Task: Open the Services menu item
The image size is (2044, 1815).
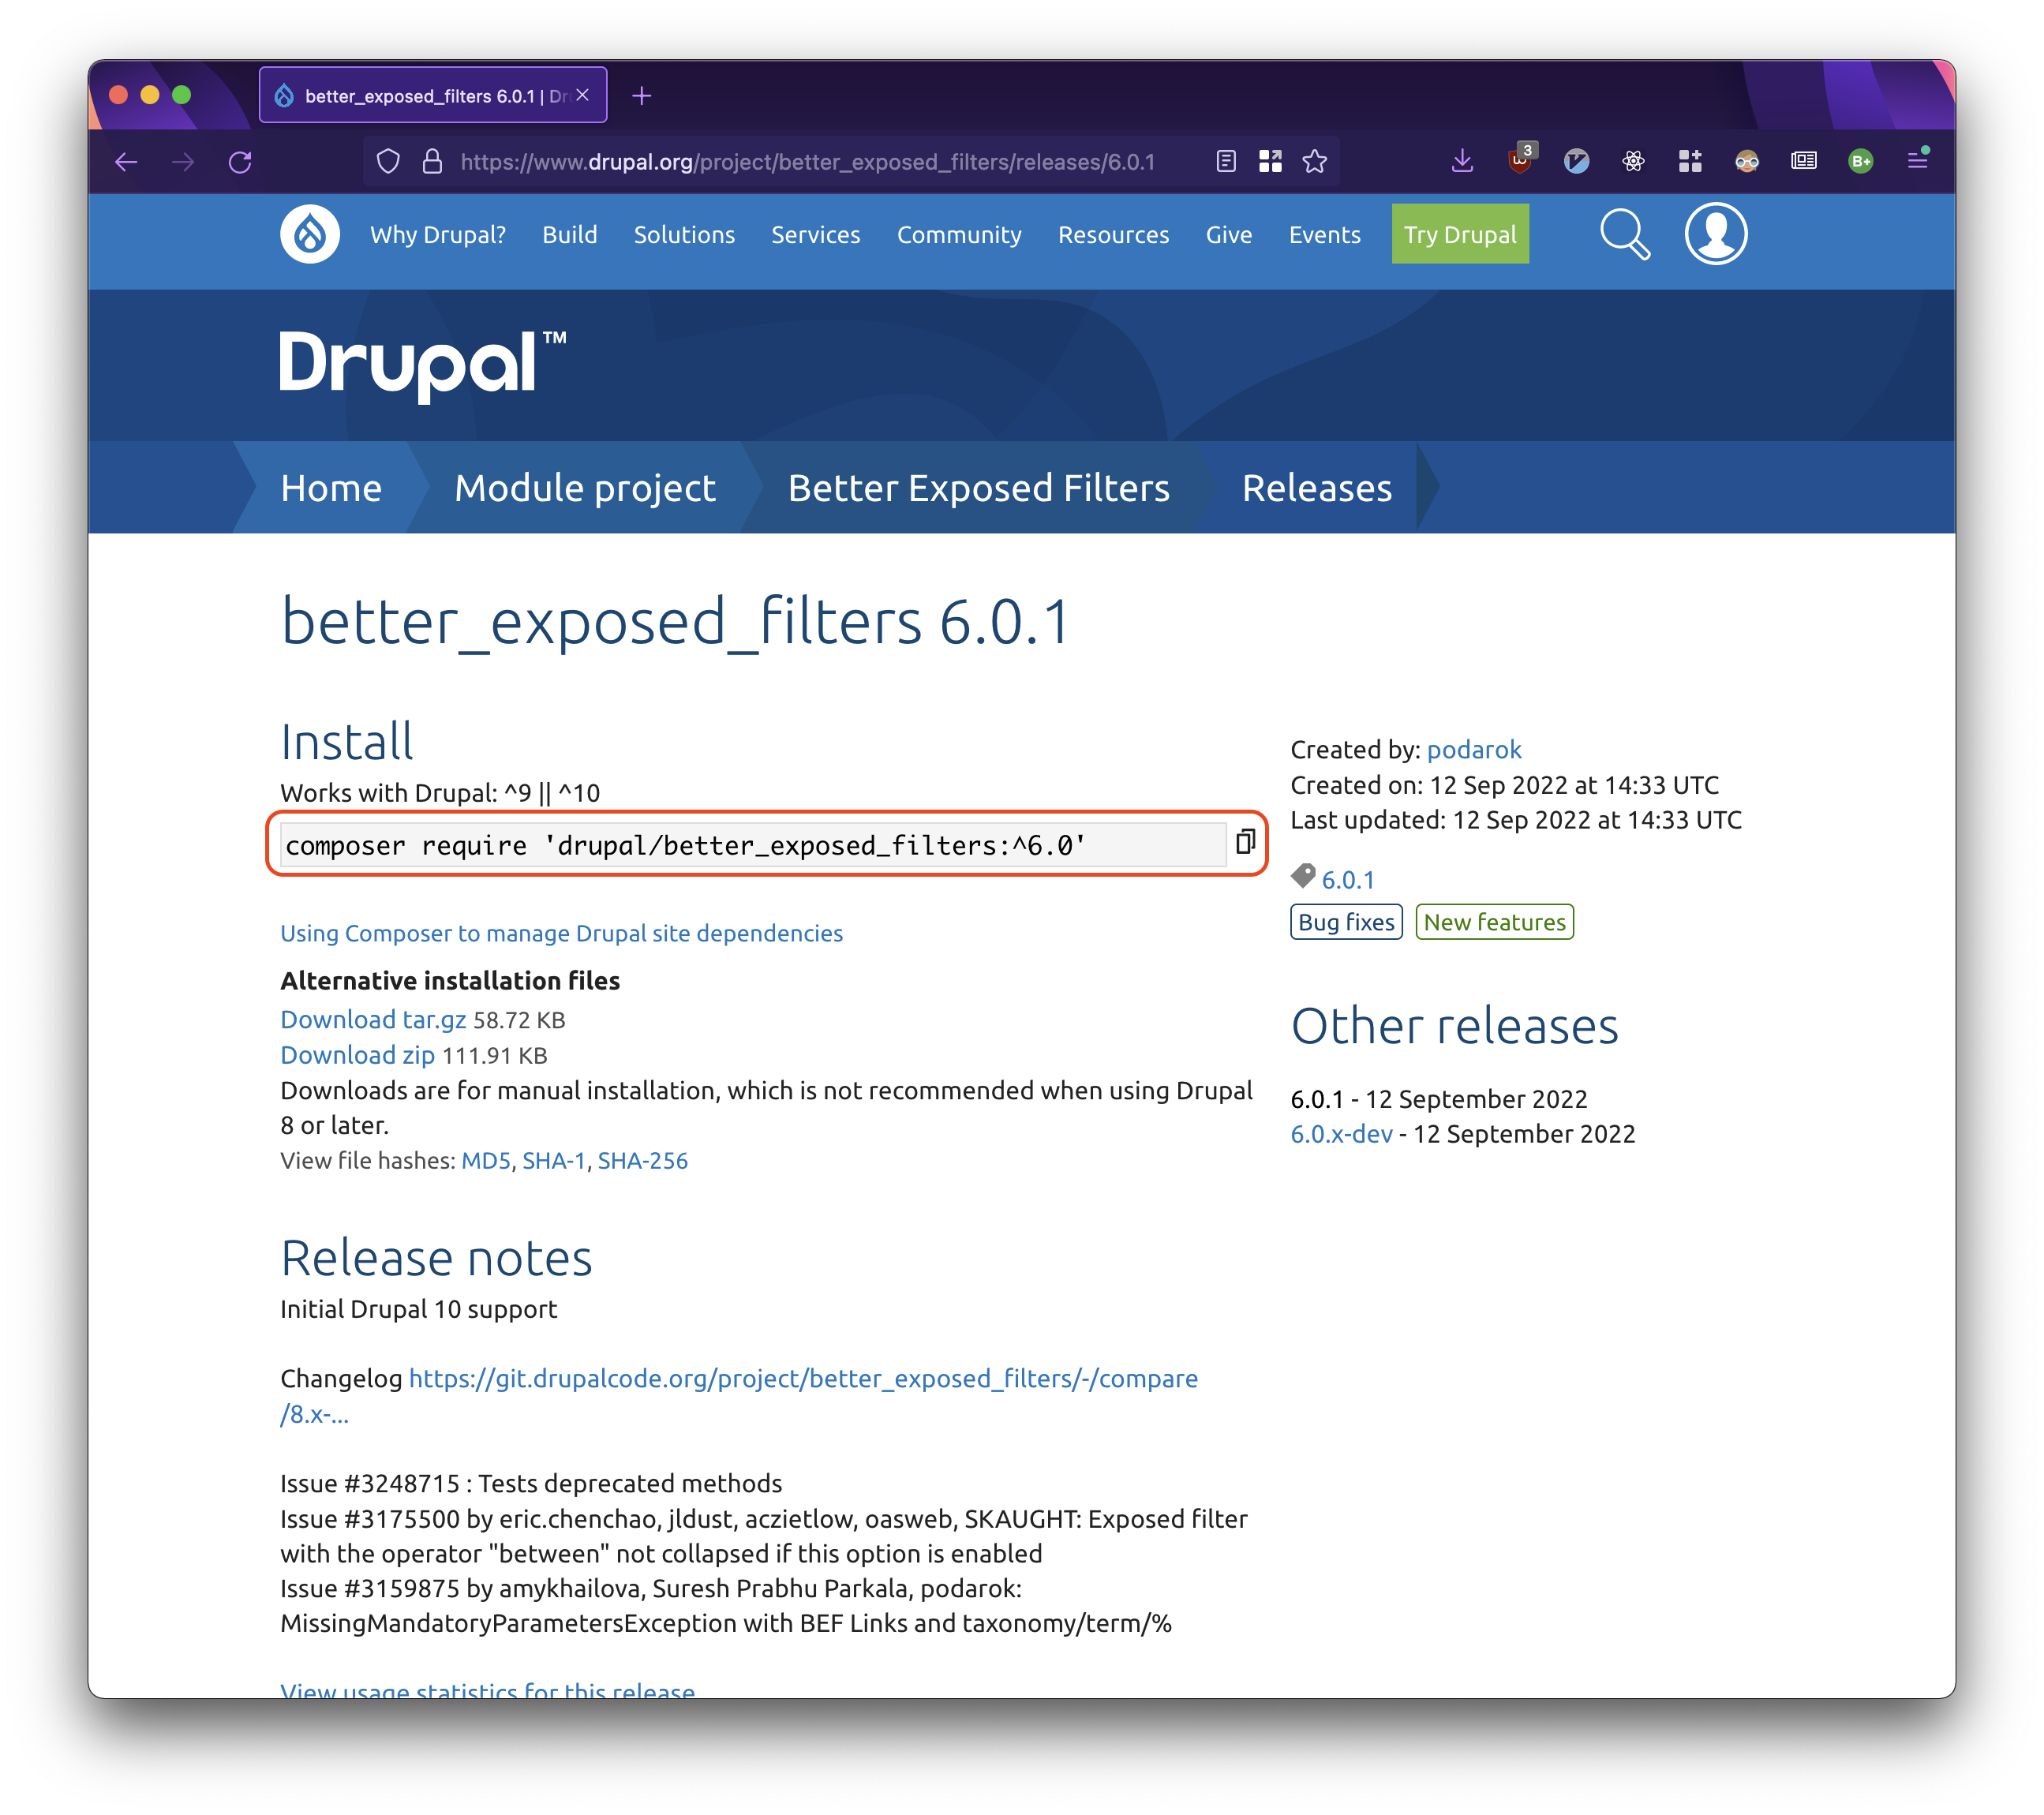Action: [816, 235]
